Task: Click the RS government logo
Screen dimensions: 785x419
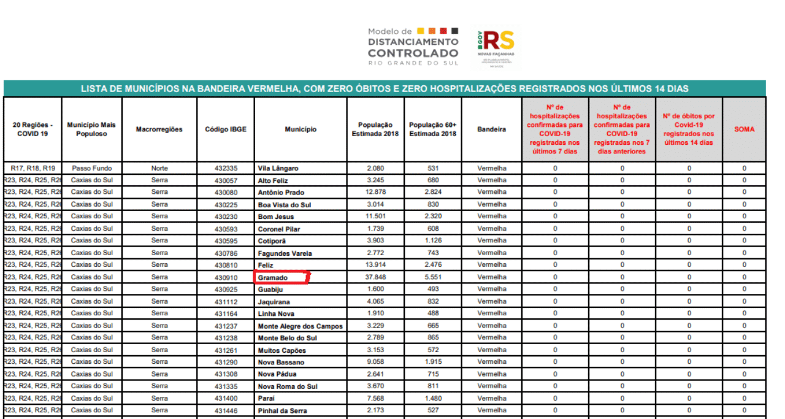Action: coord(496,46)
